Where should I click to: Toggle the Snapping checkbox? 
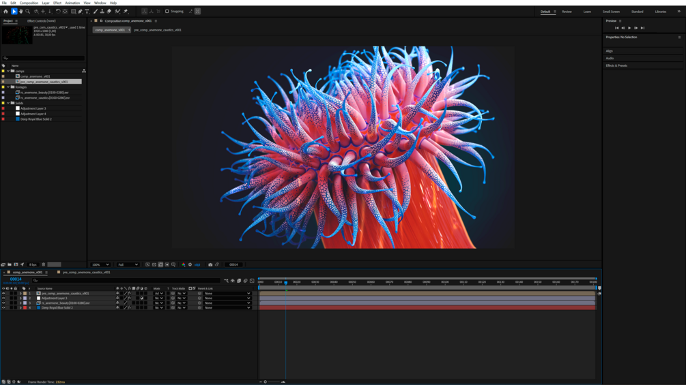167,12
